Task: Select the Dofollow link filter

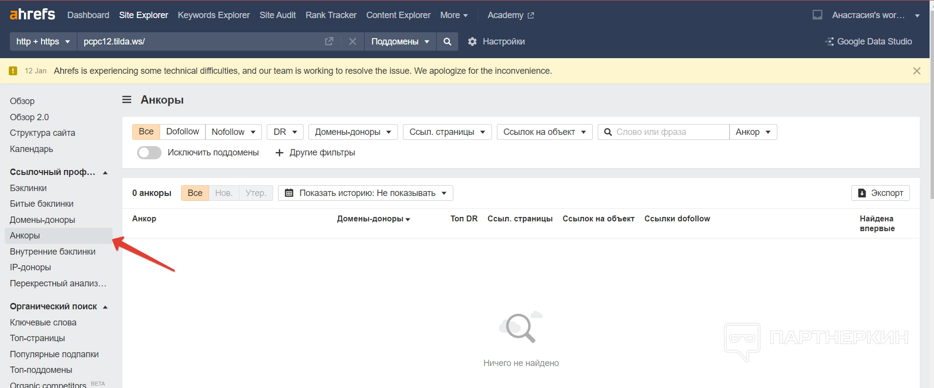Action: coord(182,131)
